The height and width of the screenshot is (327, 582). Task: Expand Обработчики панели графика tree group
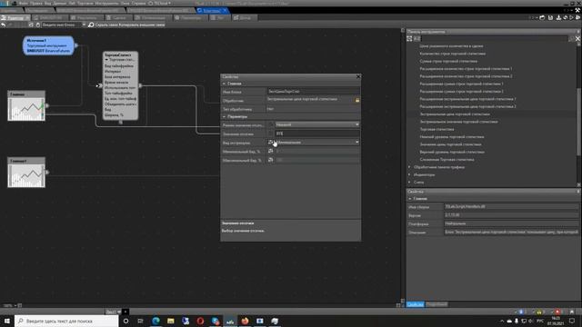(410, 167)
